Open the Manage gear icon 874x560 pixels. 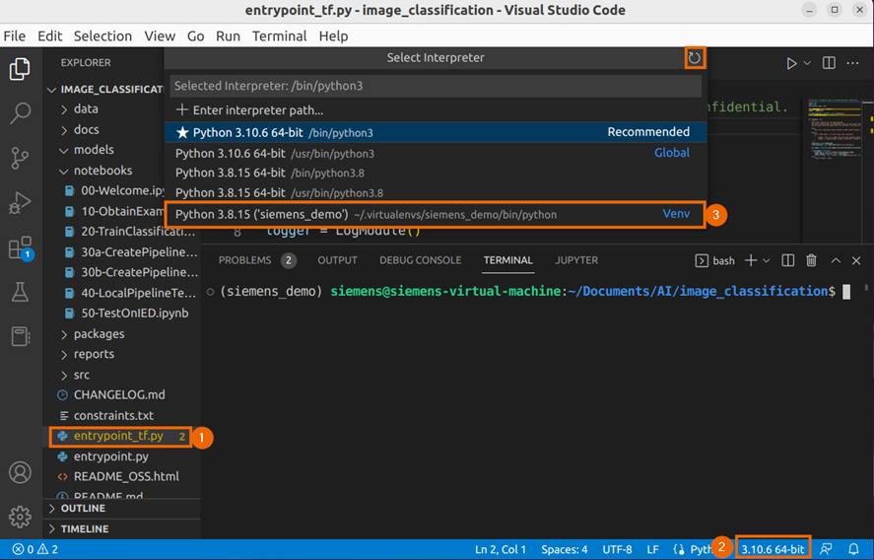click(20, 517)
